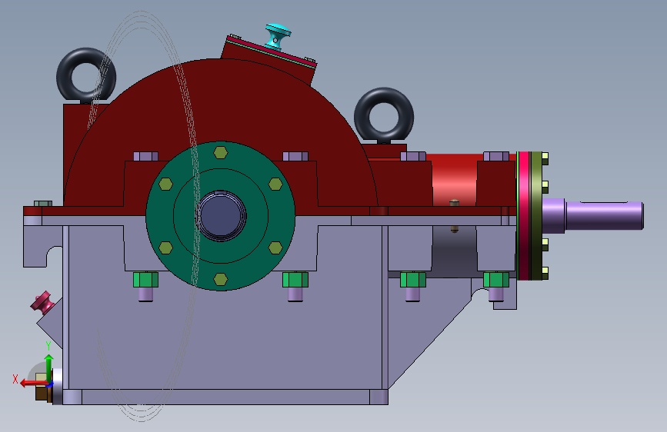Select the upper-right hex bolt on green cover
667x432 pixels.
click(x=275, y=184)
